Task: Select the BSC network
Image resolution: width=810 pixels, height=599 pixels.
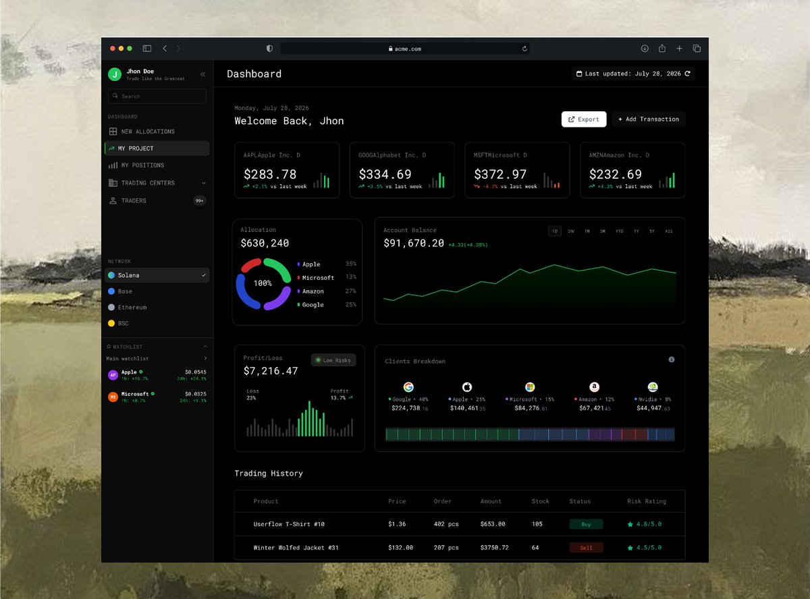Action: (157, 324)
